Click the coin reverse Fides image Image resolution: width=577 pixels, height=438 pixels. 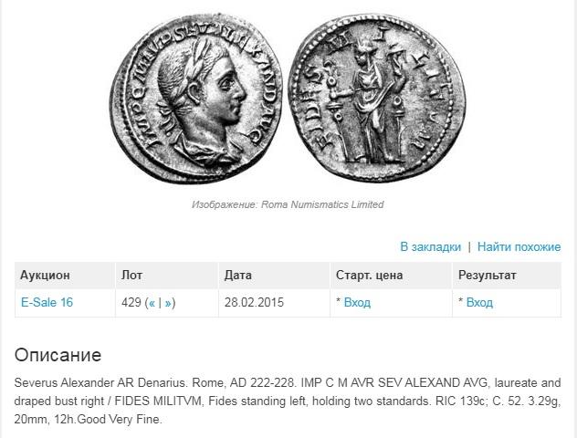pyautogui.click(x=376, y=98)
